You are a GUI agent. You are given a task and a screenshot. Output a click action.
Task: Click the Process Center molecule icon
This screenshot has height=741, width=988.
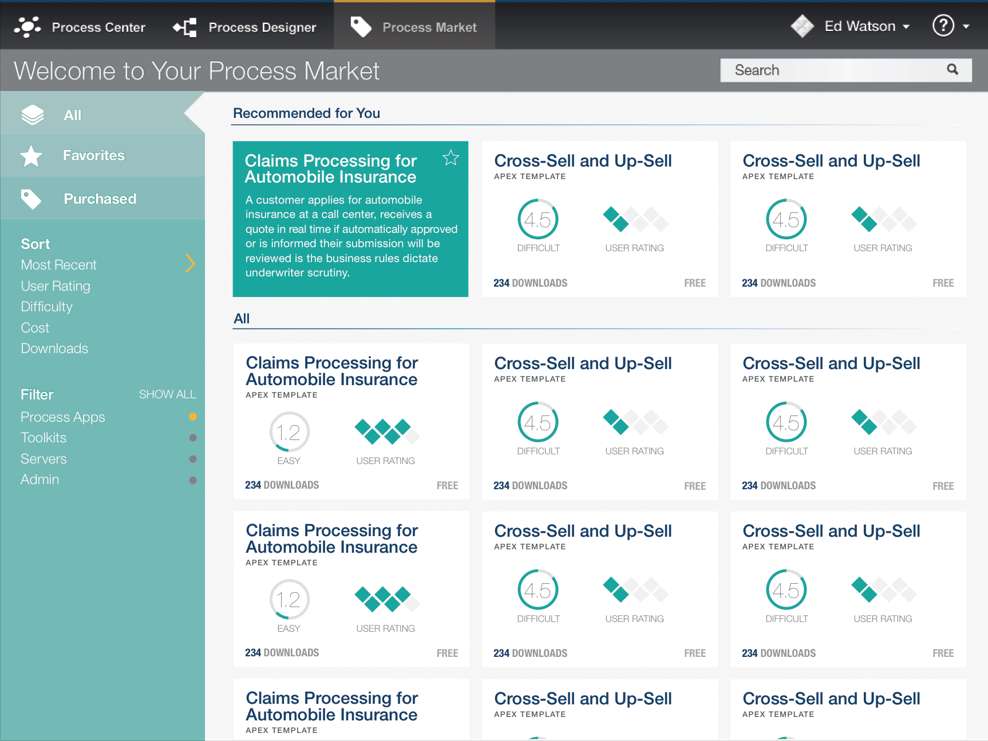coord(27,27)
